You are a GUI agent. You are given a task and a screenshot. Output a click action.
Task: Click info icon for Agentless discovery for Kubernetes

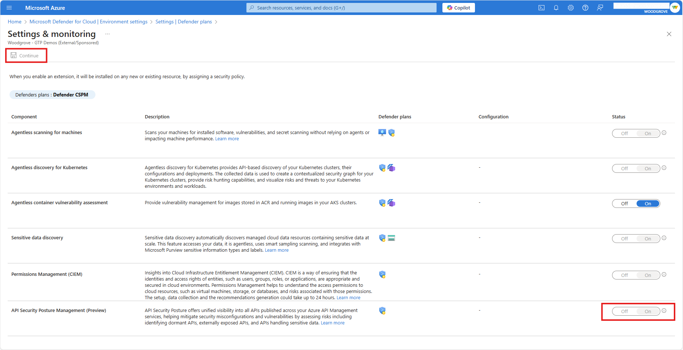[664, 168]
